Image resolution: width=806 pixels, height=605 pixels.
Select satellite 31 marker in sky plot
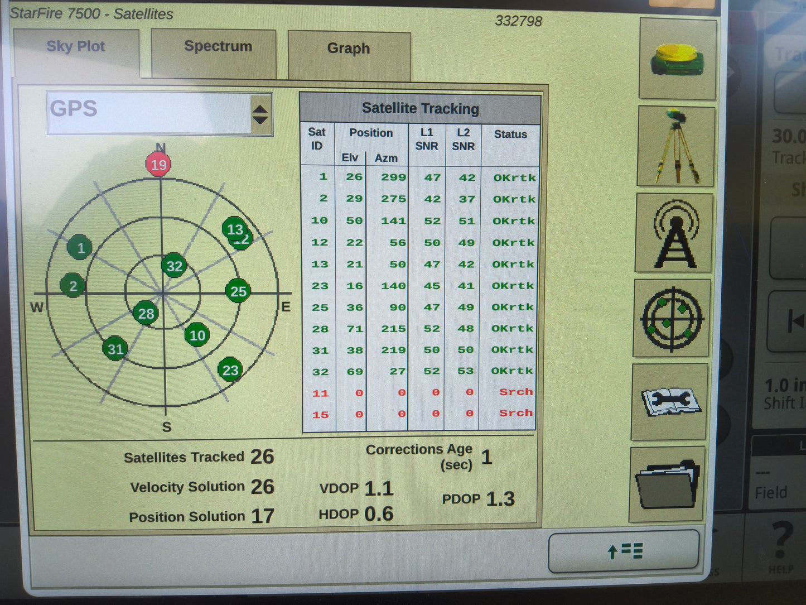tap(115, 349)
